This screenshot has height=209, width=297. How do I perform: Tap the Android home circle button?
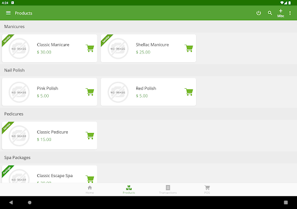click(x=30, y=203)
